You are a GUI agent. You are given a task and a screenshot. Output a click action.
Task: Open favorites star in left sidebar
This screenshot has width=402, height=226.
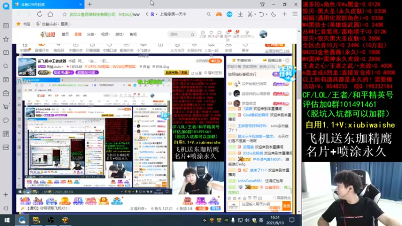[6, 39]
